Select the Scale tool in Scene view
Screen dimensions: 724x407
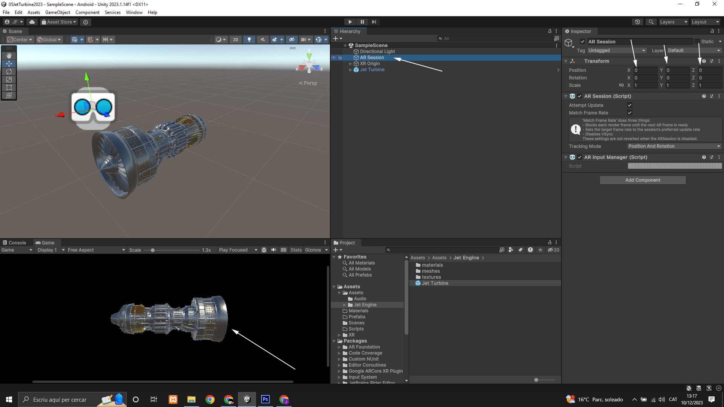tap(9, 80)
